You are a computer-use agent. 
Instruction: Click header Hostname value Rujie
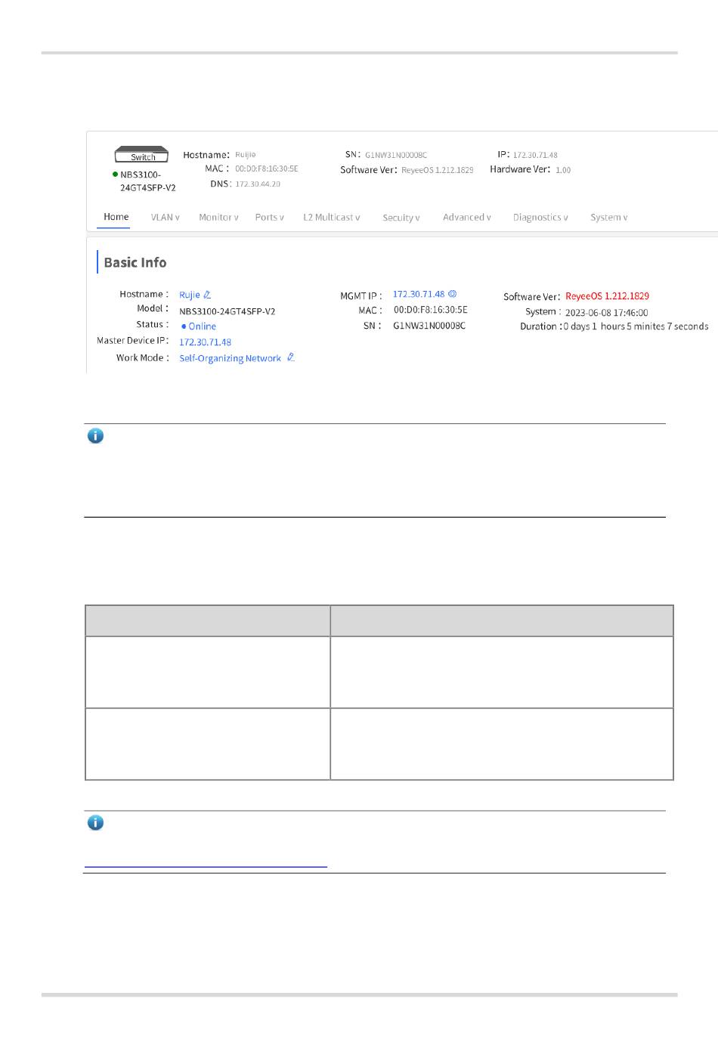click(246, 155)
